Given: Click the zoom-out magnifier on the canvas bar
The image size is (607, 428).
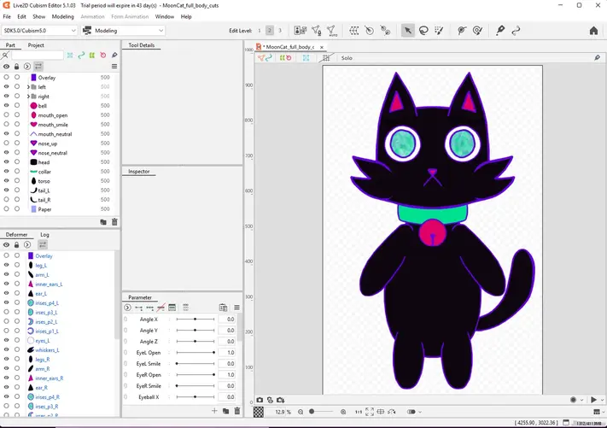Looking at the screenshot, I should pyautogui.click(x=301, y=412).
